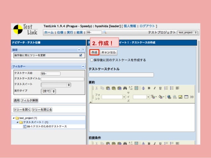Open 結果 in navigation bar

tap(79, 32)
